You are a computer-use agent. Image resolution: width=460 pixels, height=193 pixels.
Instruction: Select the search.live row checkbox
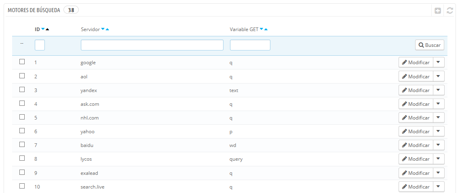(x=22, y=186)
